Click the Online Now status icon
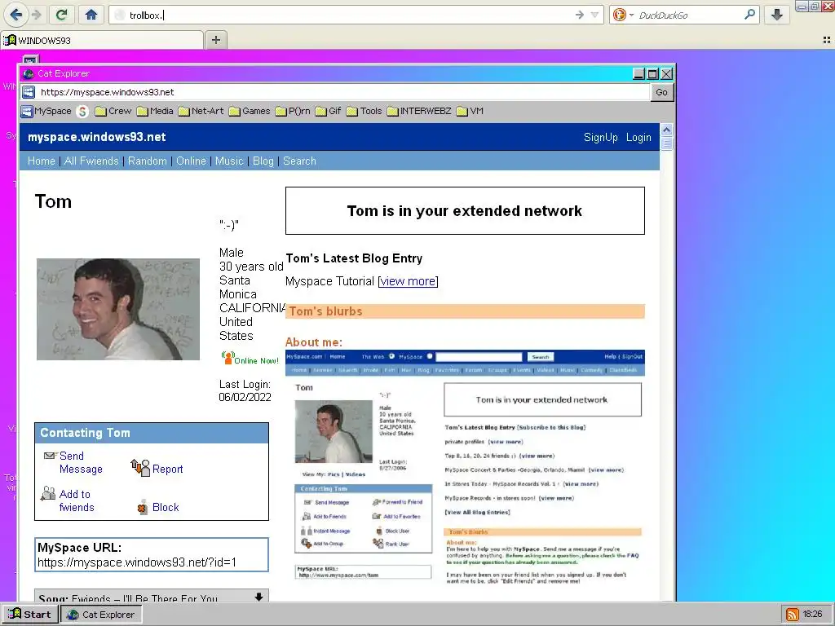 [x=228, y=359]
